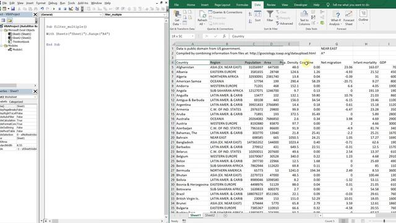
Task: Switch to Page Layout view in status bar
Action: (x=353, y=221)
